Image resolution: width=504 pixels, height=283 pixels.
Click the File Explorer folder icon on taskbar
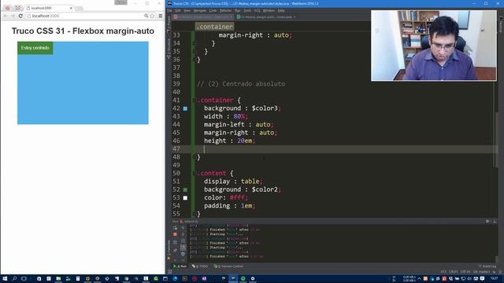[x=58, y=278]
